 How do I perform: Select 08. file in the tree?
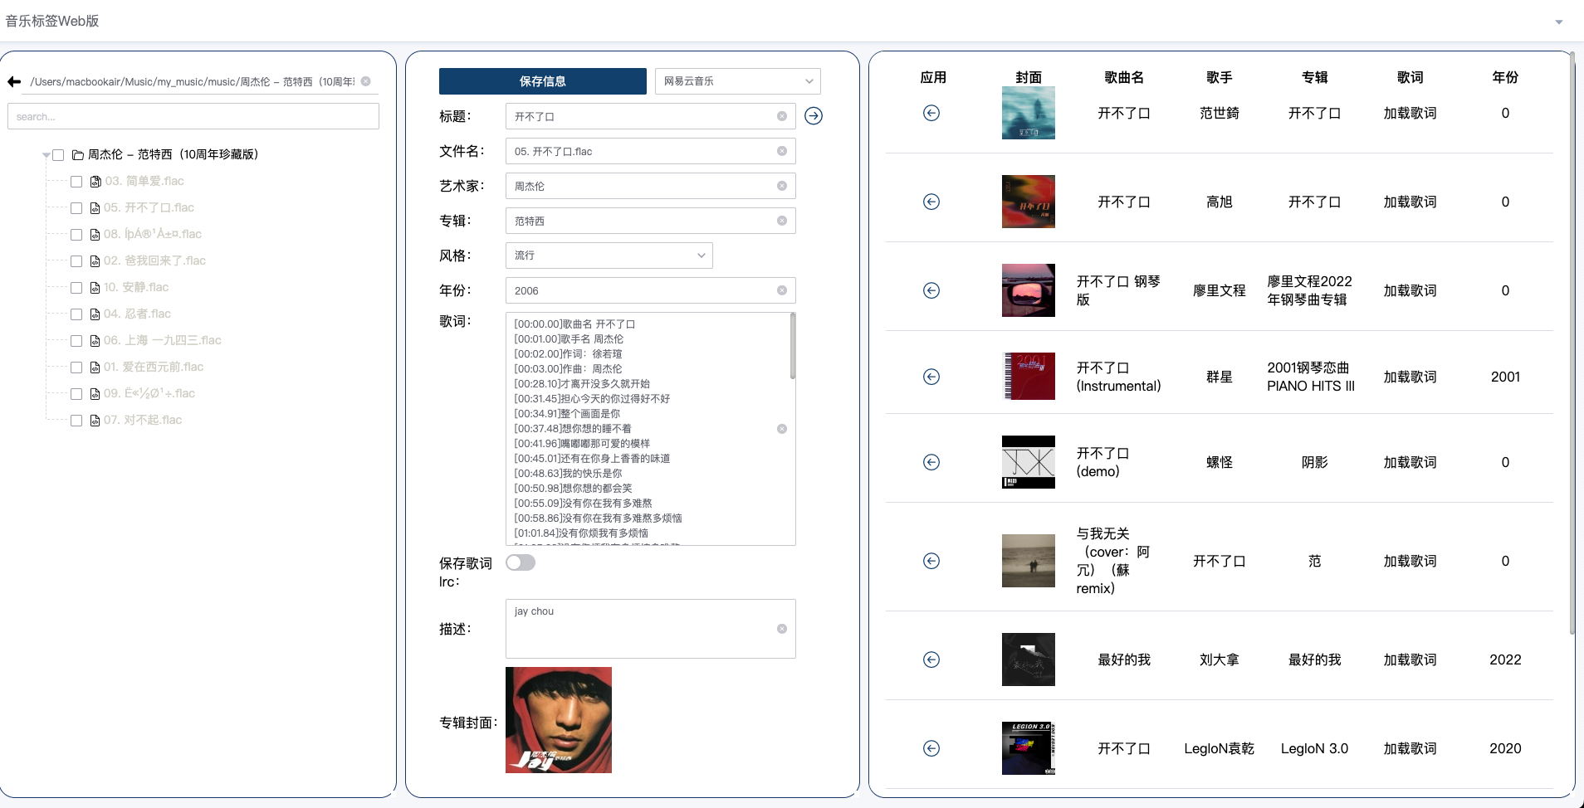coord(153,235)
